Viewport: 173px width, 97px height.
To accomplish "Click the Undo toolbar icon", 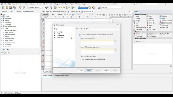I will [20, 7].
